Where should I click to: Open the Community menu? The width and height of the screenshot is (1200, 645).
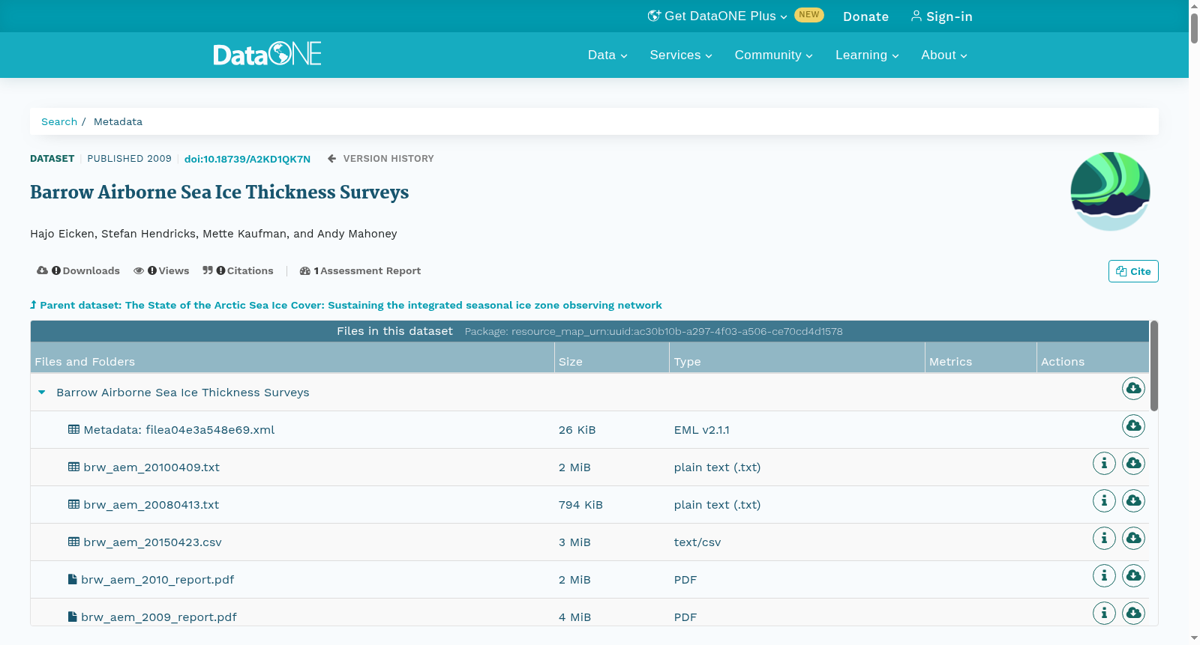click(773, 55)
